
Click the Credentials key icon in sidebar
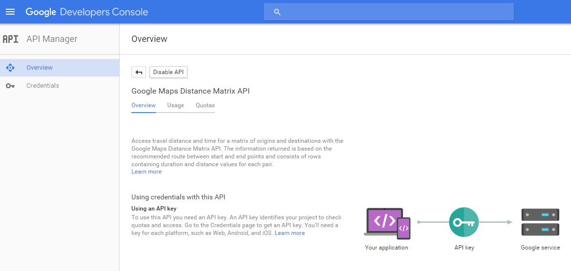coord(10,86)
